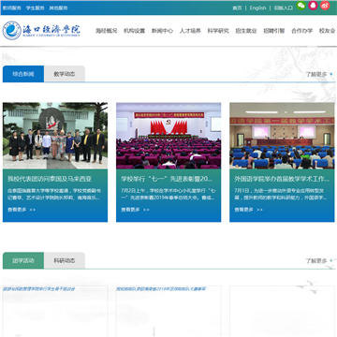The width and height of the screenshot is (337, 337).
Task: Open the 新闻中心 navigation menu
Action: click(162, 31)
